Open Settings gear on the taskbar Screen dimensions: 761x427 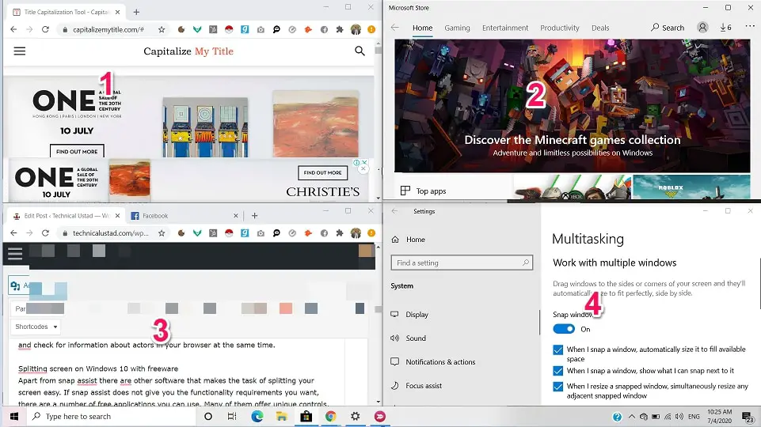356,417
